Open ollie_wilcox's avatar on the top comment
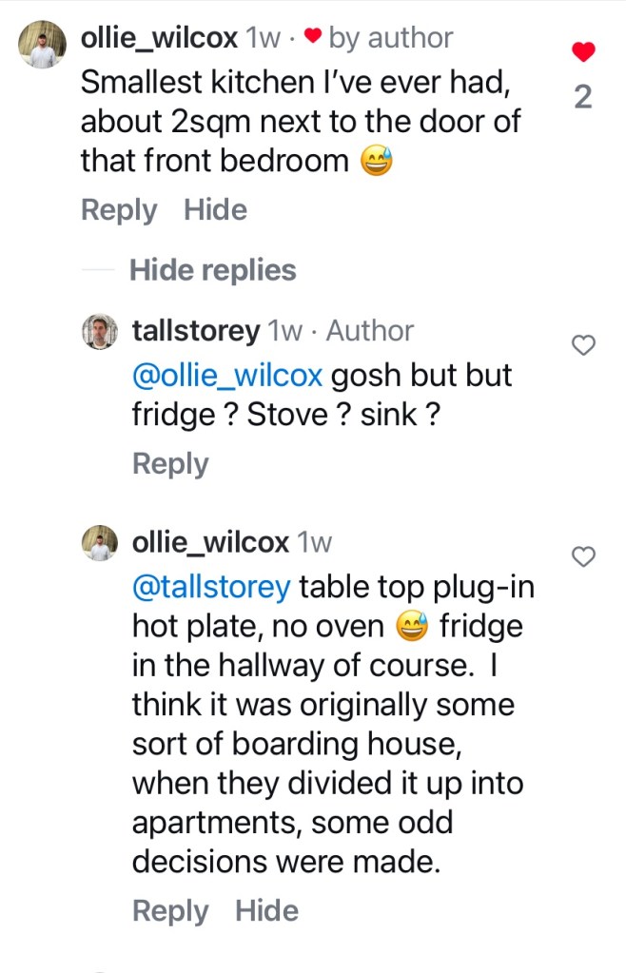 pyautogui.click(x=42, y=44)
